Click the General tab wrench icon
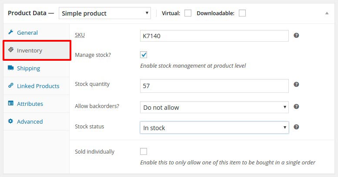 click(x=11, y=33)
